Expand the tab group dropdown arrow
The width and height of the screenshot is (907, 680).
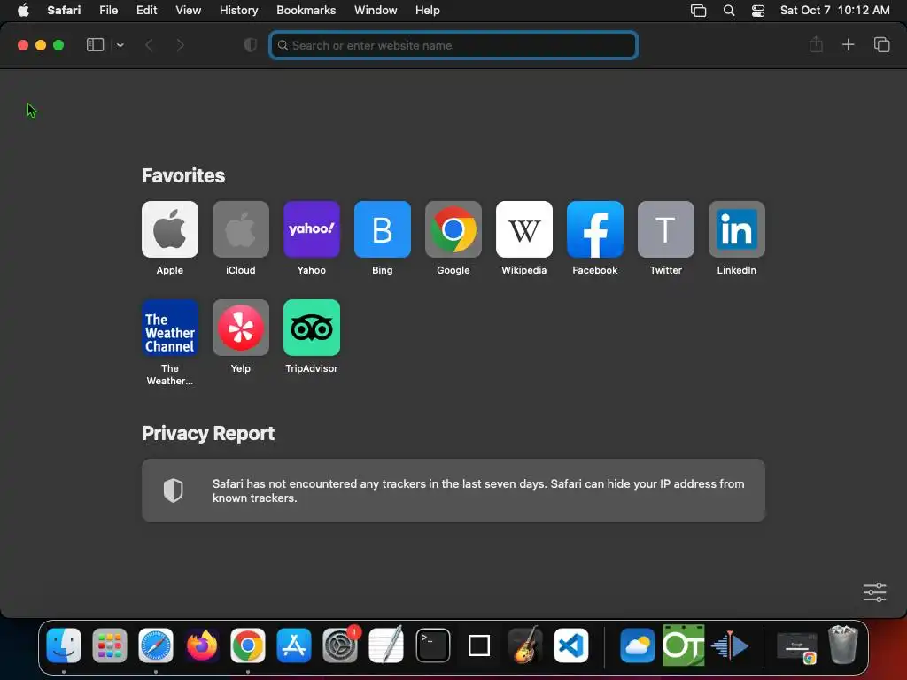tap(120, 45)
